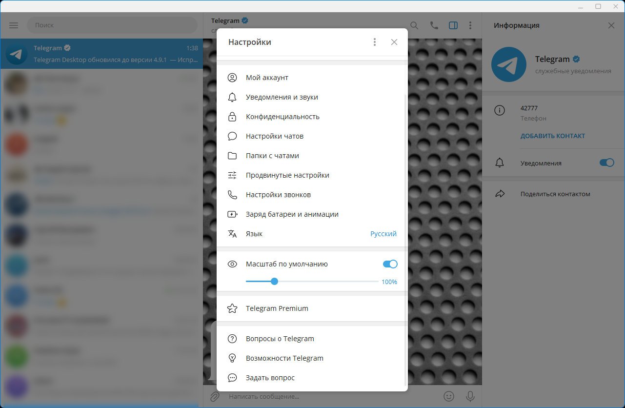Change language via the Русский link

383,234
